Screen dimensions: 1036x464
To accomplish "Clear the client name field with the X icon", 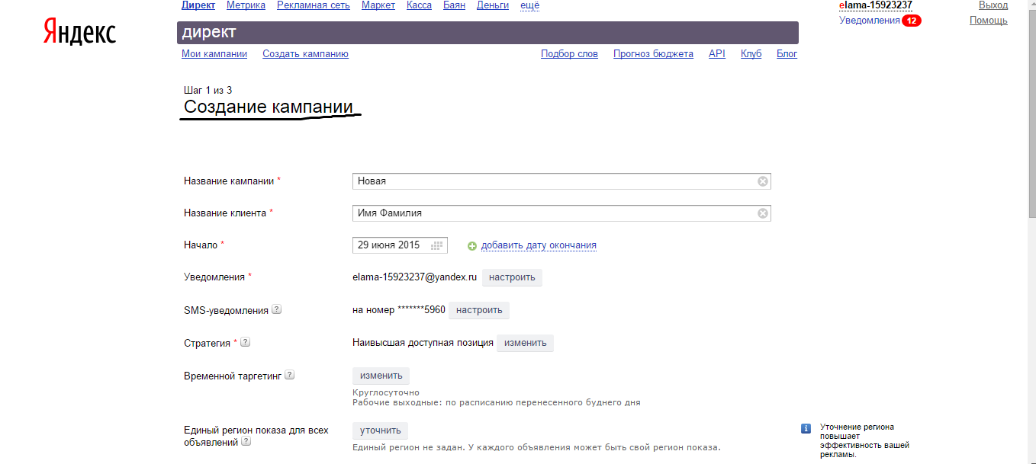I will click(762, 213).
